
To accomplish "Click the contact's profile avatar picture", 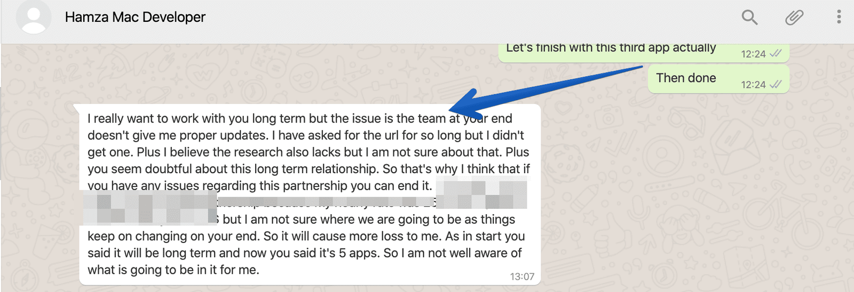I will (34, 17).
